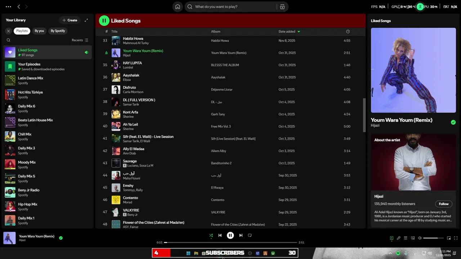Open the Windows Start button
This screenshot has height=259, width=461.
(x=188, y=253)
